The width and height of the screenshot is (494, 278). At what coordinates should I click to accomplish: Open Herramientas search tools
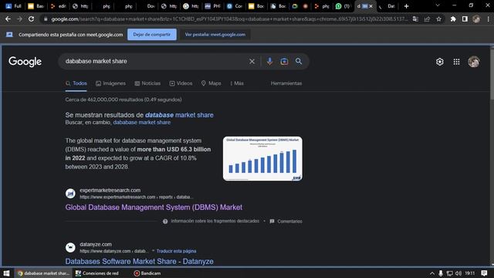point(286,83)
